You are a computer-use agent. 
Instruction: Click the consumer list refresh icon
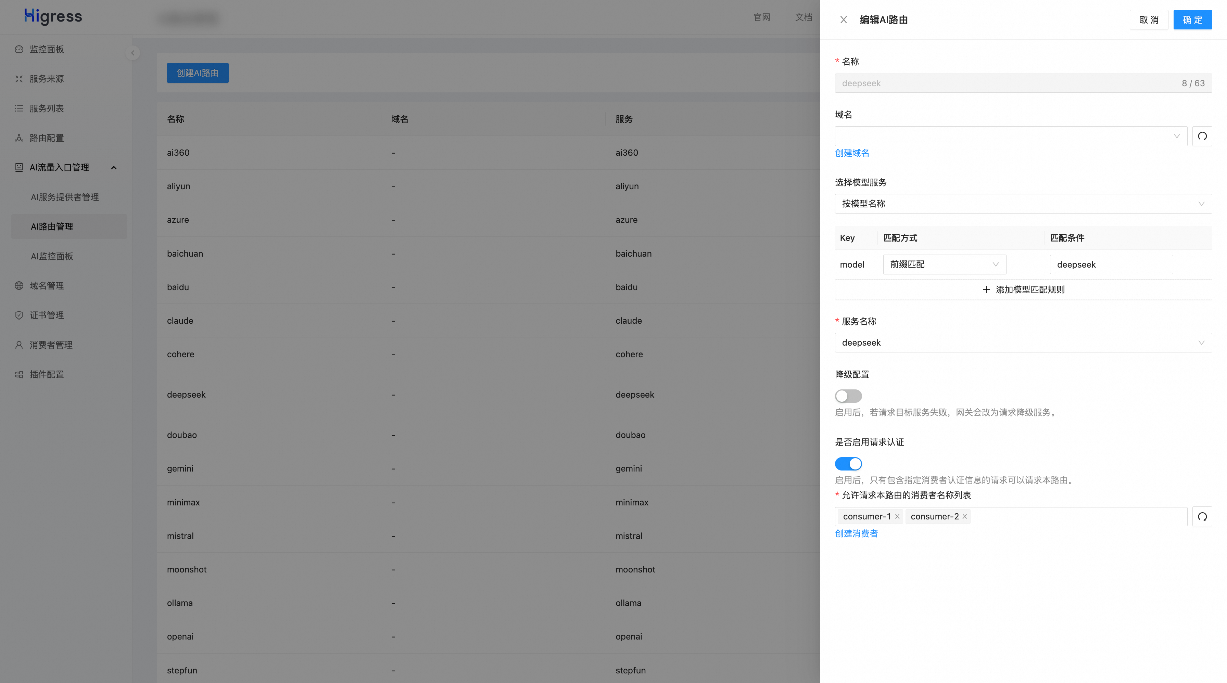1202,516
